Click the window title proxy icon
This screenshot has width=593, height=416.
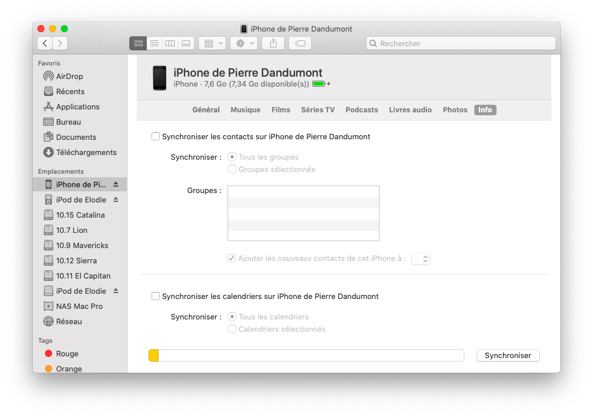tap(244, 29)
